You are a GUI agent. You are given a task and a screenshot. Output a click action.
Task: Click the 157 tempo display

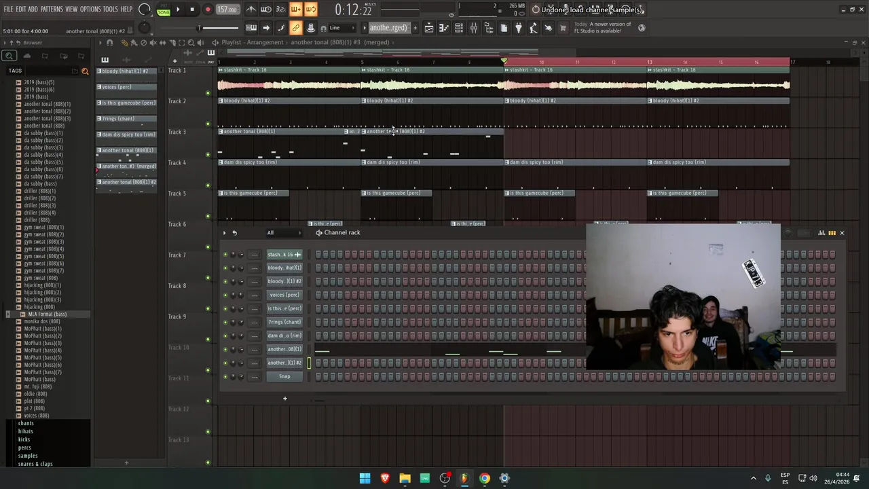(x=227, y=10)
